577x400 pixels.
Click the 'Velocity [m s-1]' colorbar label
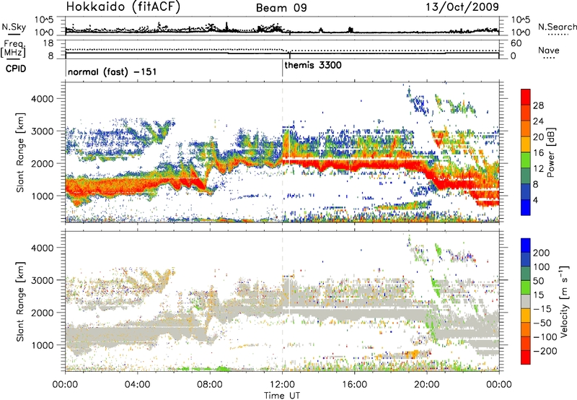coord(563,301)
